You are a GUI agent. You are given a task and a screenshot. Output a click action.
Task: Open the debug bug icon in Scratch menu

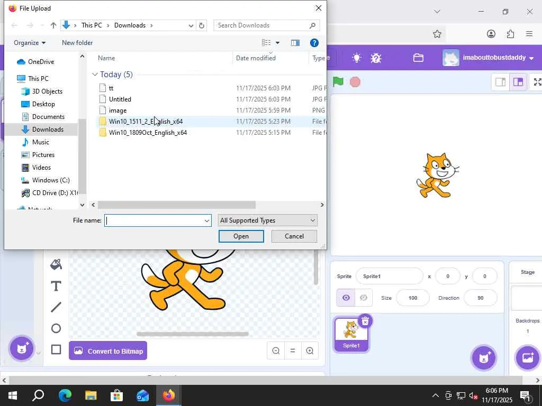tap(376, 58)
